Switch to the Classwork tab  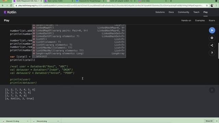pyautogui.click(x=90, y=1)
